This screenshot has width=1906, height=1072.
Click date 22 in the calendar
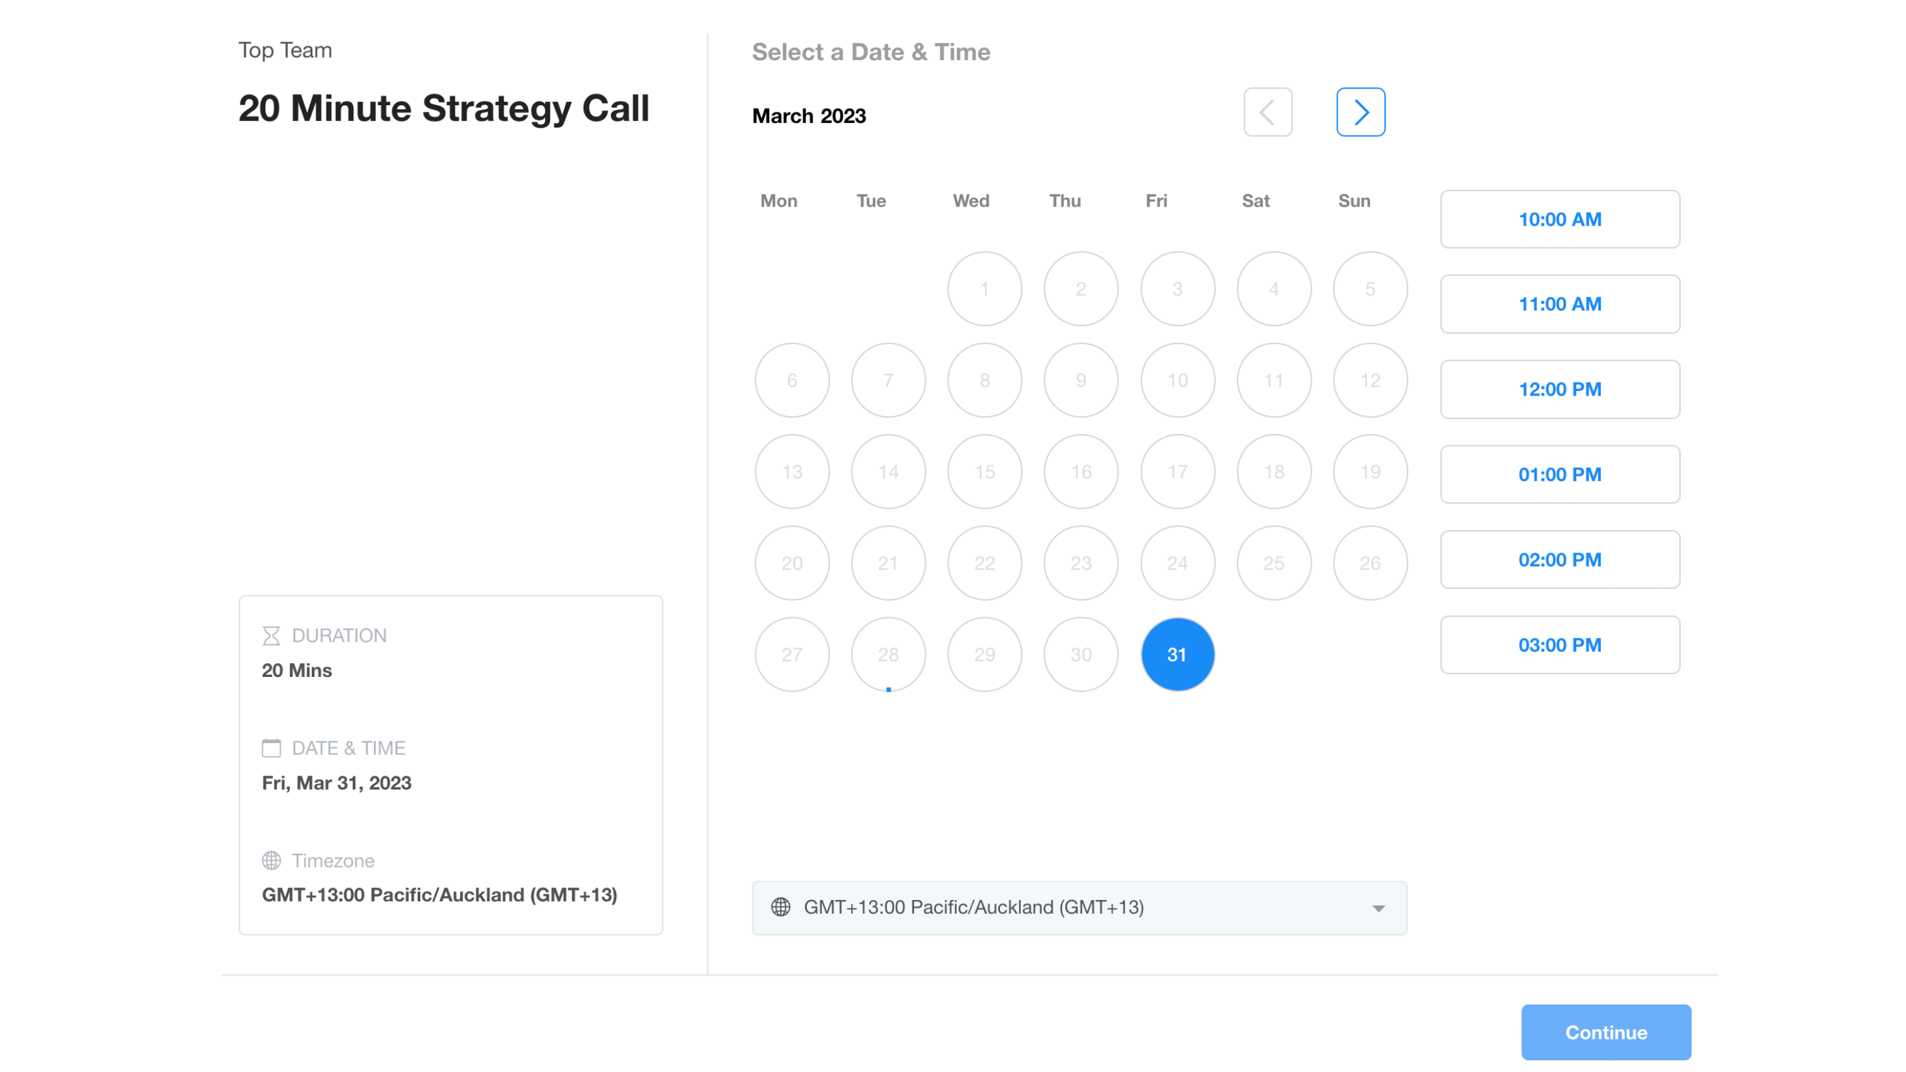pyautogui.click(x=984, y=563)
